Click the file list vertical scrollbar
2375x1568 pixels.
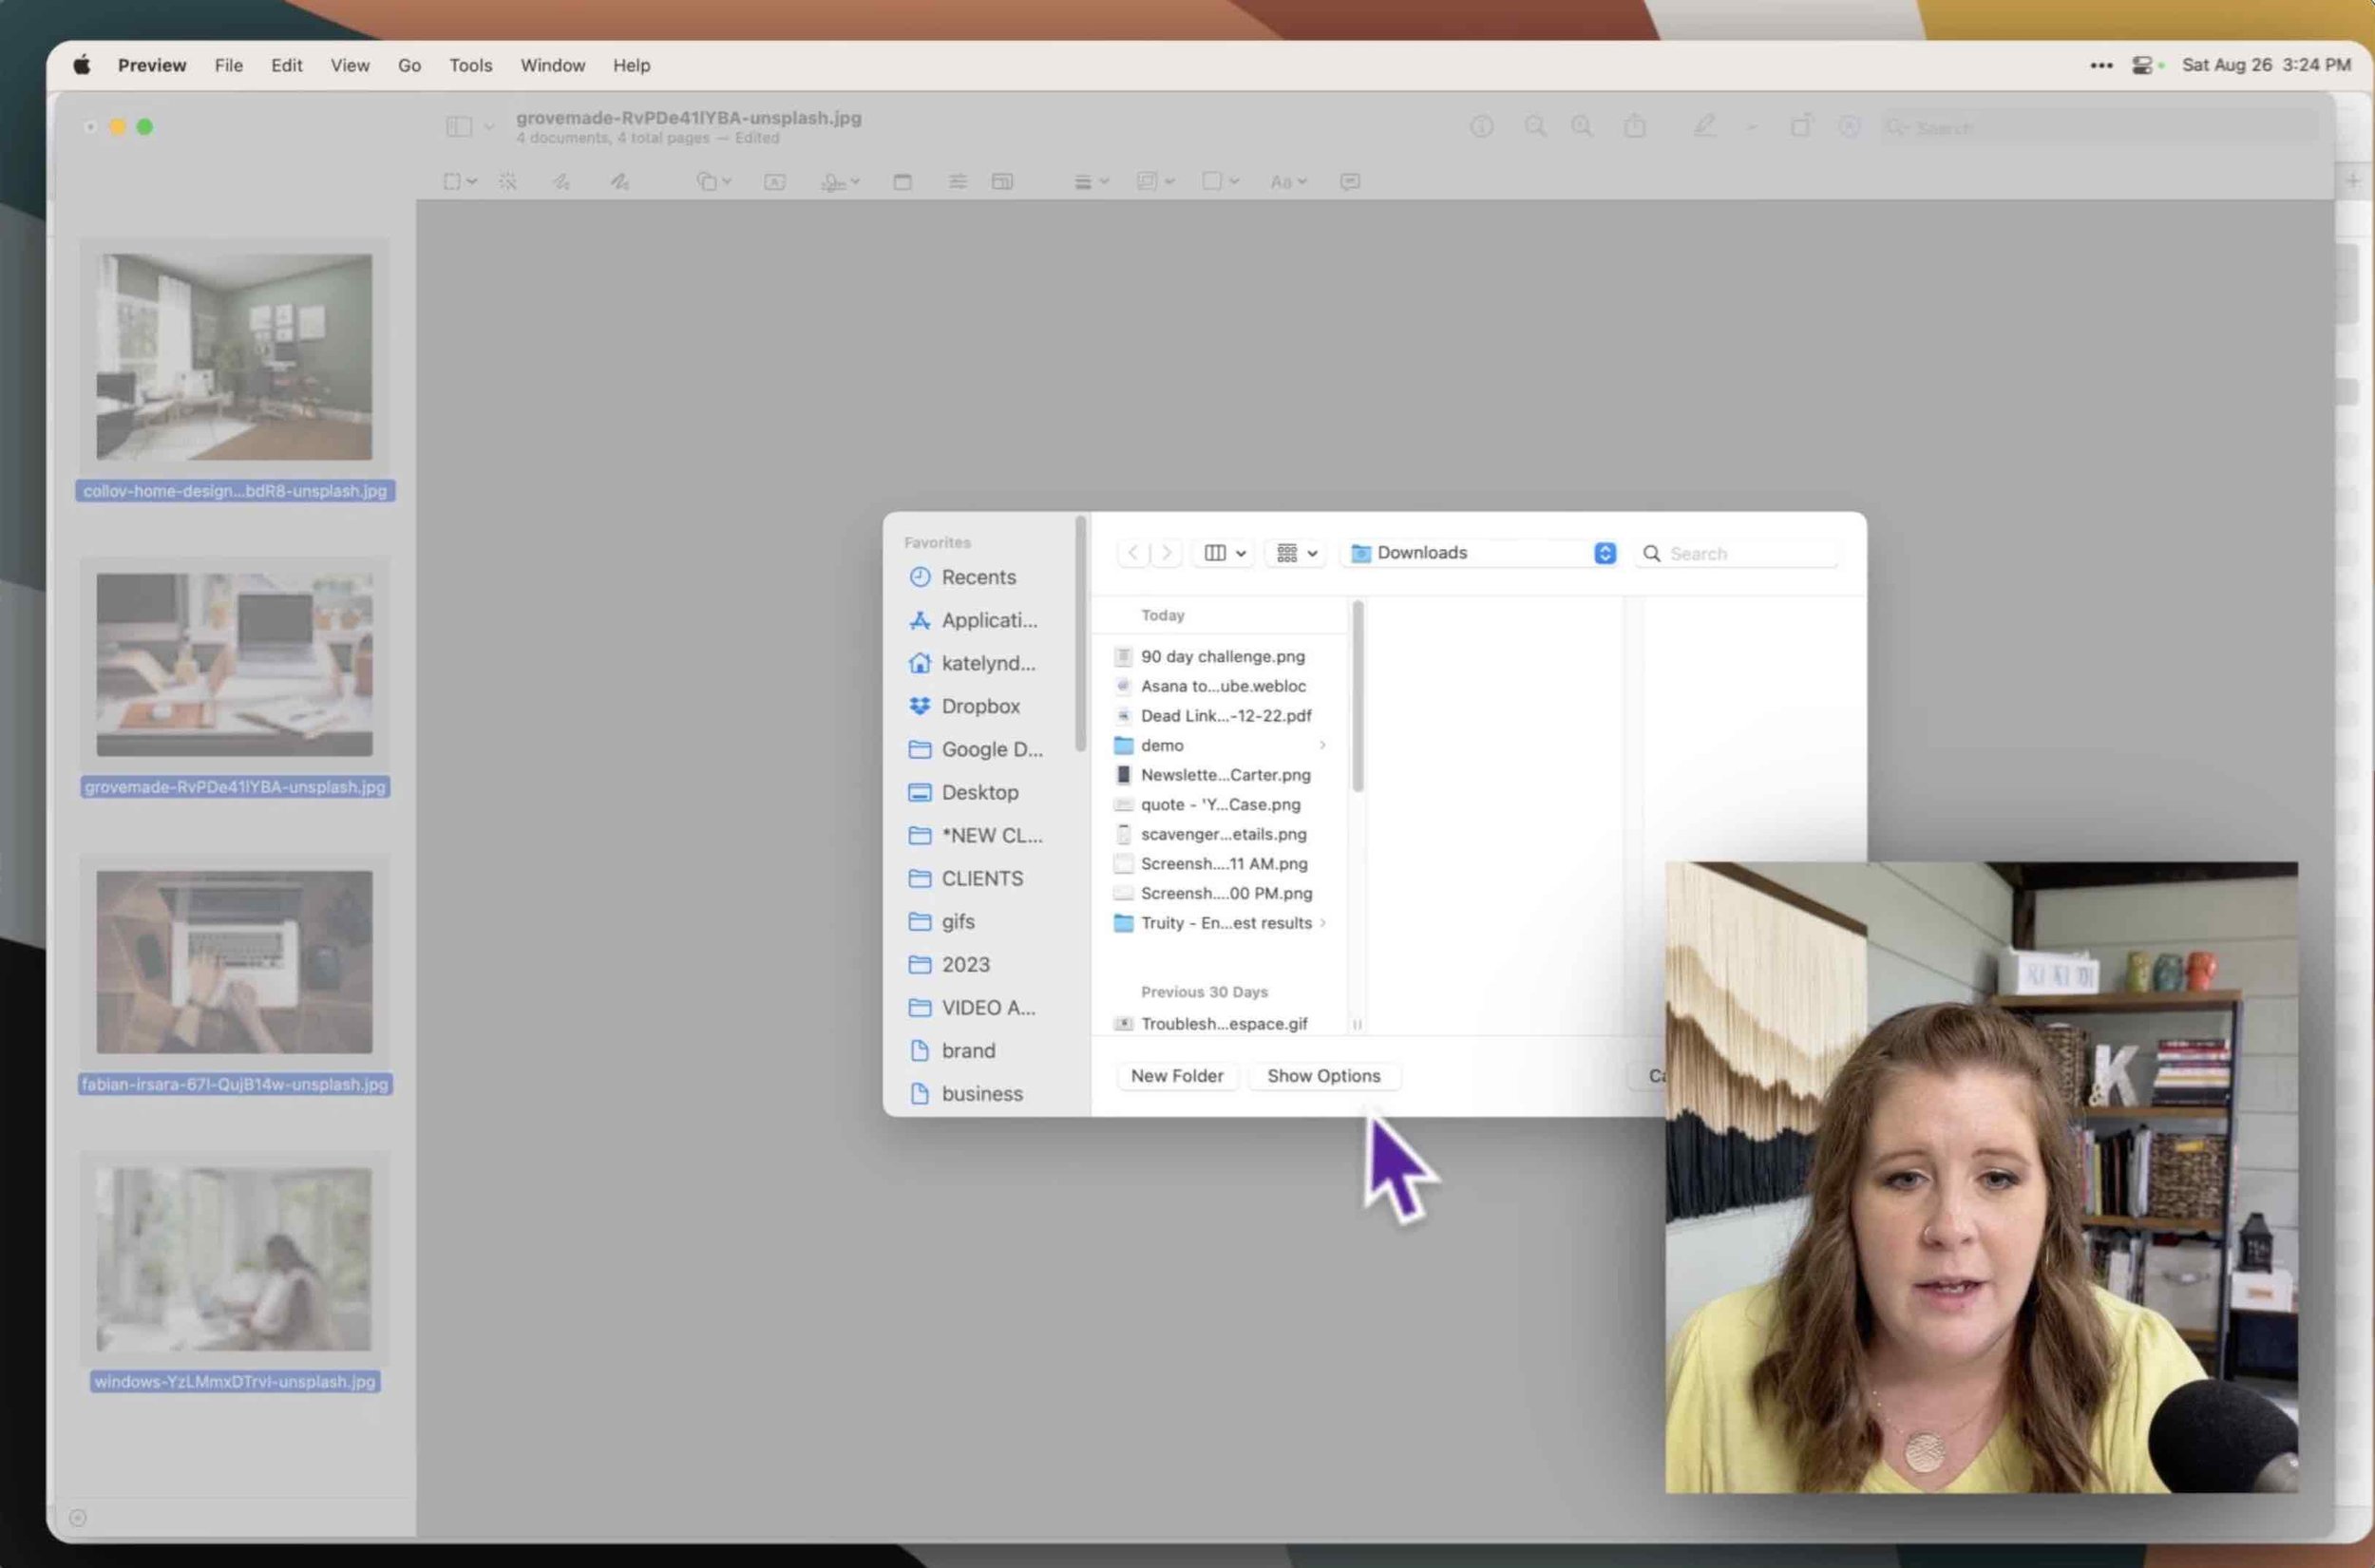[x=1357, y=697]
